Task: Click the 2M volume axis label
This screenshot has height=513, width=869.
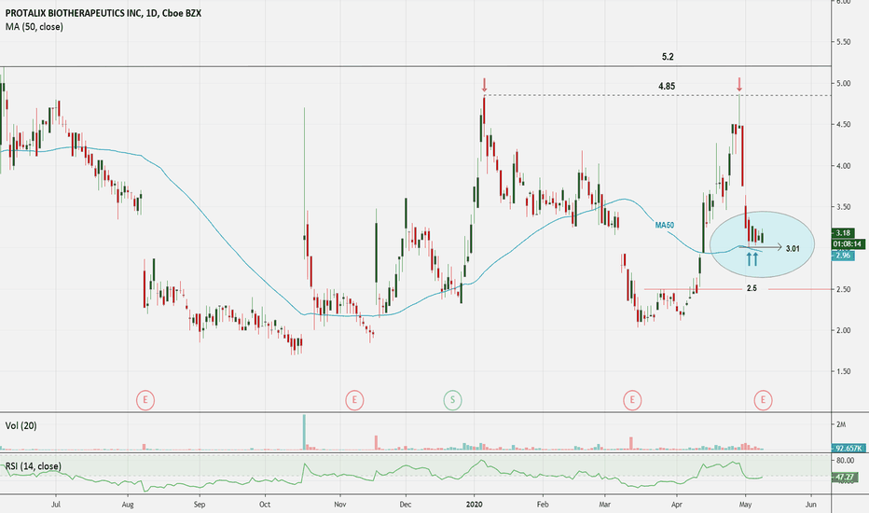Action: point(841,424)
